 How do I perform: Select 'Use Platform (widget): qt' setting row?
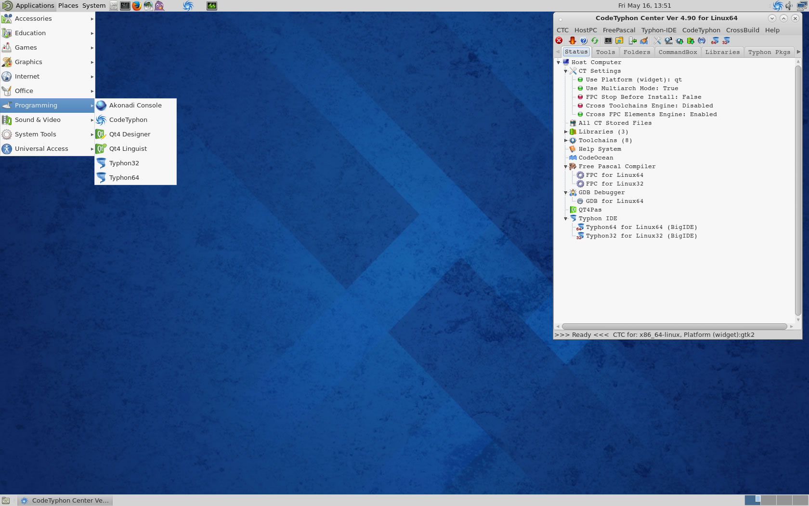point(629,80)
